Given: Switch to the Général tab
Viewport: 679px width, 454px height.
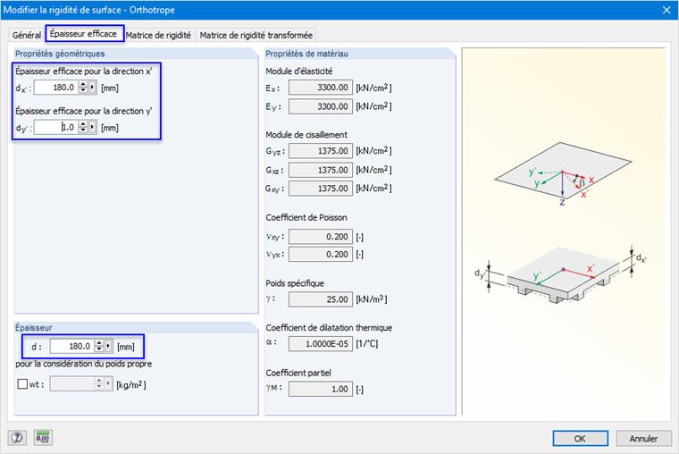Looking at the screenshot, I should click(27, 35).
